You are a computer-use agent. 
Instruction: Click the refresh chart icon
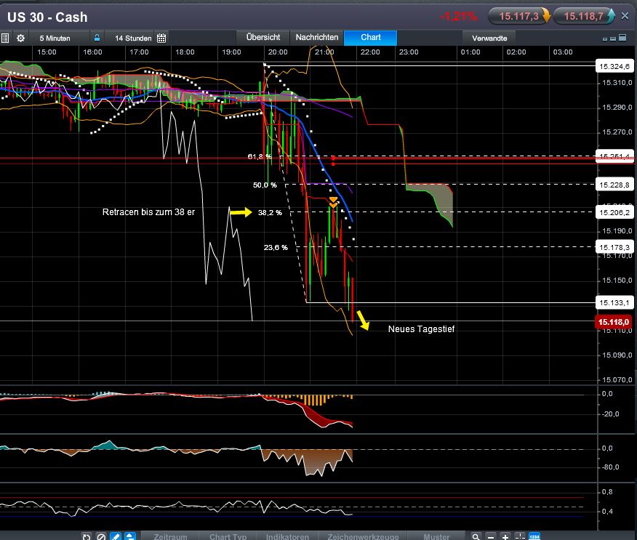(x=86, y=536)
